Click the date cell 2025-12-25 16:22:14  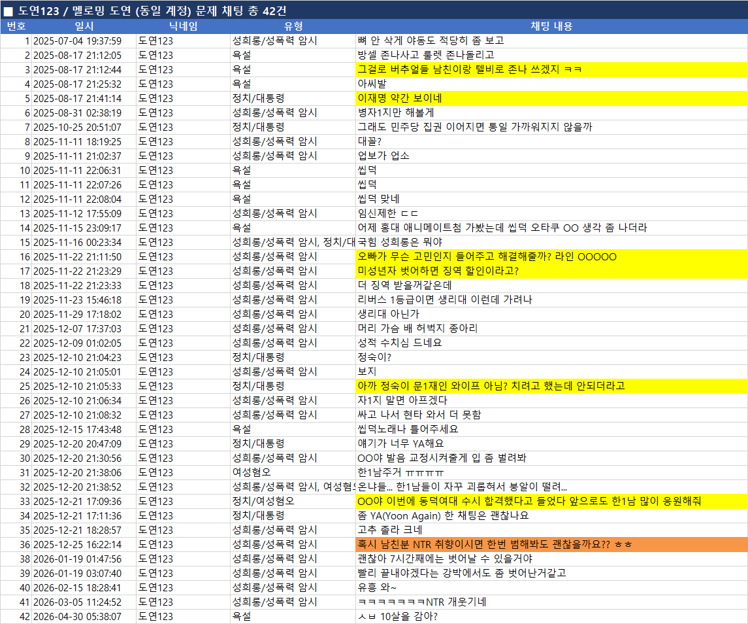coord(84,545)
